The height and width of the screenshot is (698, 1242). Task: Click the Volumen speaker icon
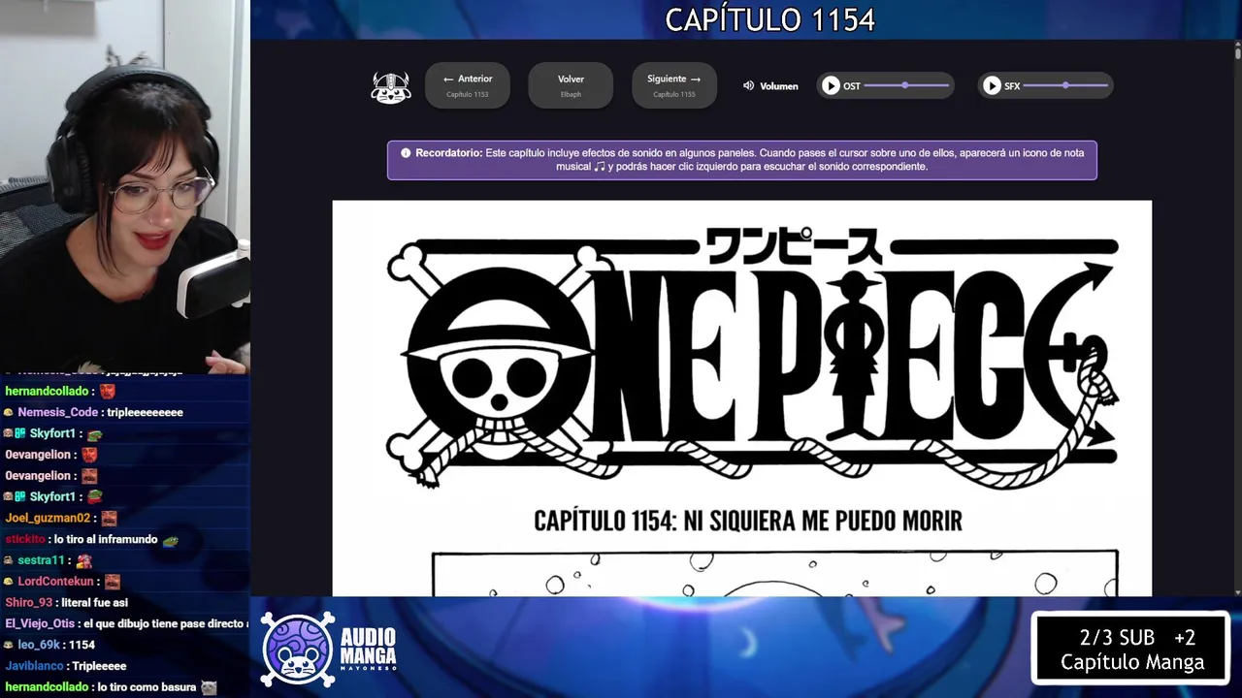point(749,85)
